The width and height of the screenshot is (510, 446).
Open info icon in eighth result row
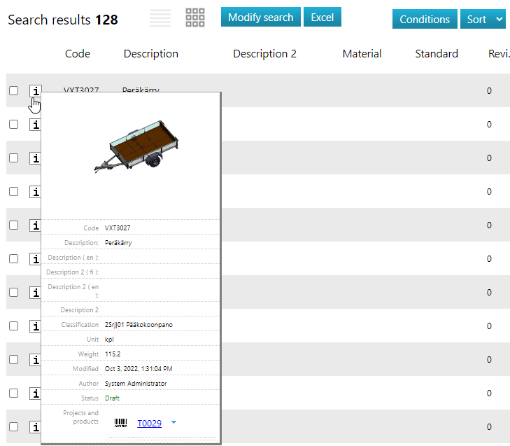(x=35, y=326)
